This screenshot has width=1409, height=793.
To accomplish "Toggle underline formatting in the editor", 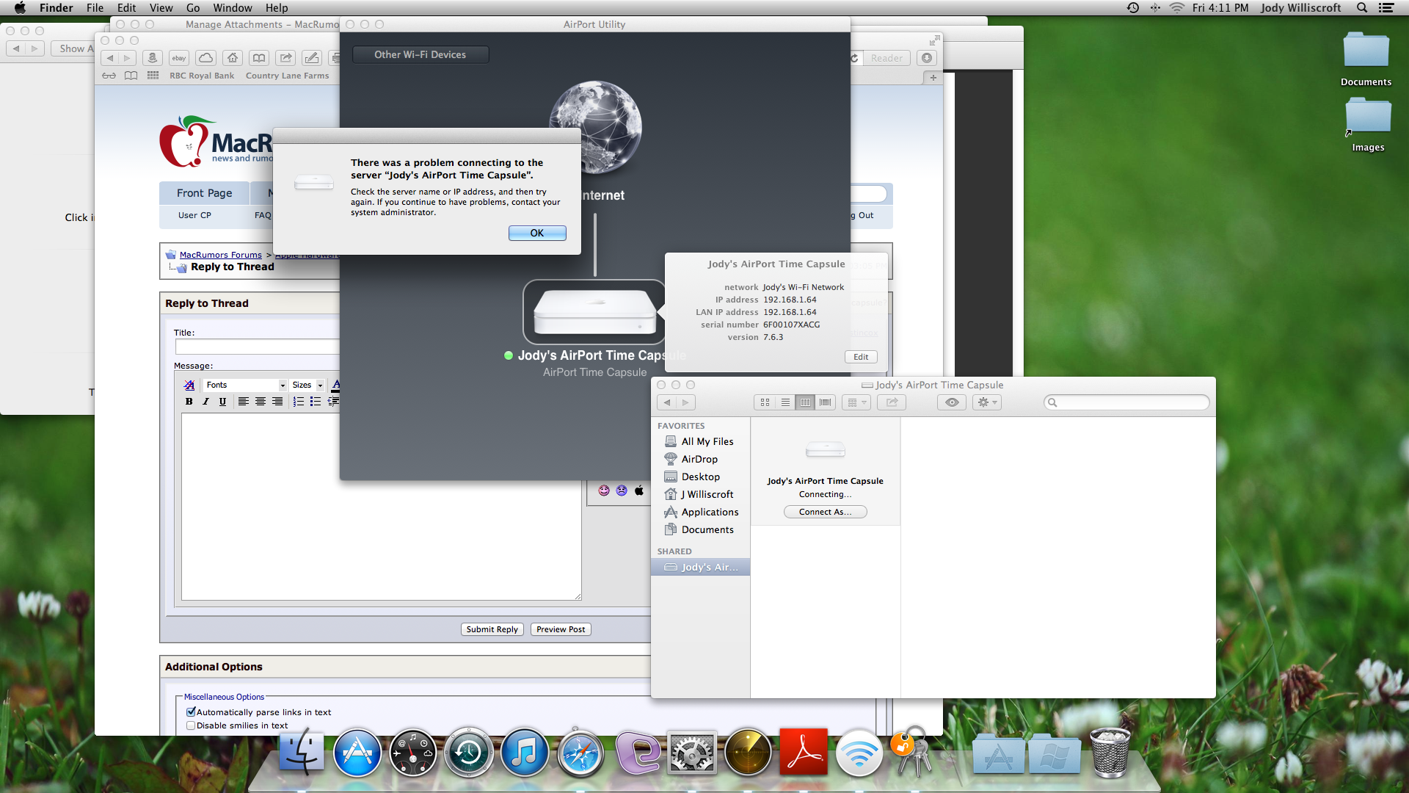I will click(222, 402).
